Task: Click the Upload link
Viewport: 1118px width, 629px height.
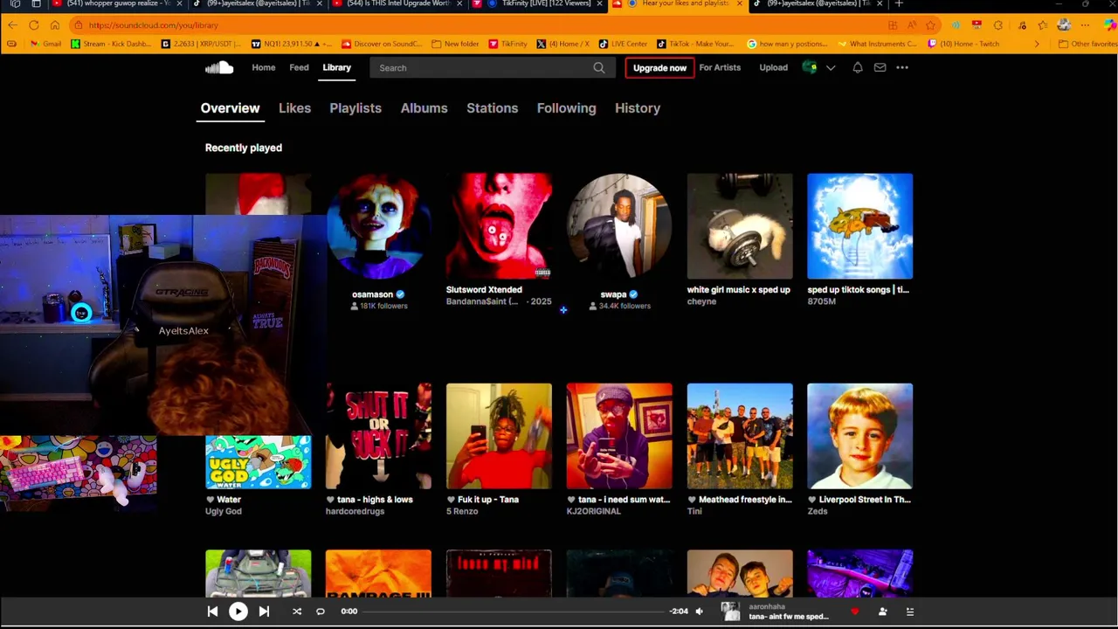Action: click(773, 67)
